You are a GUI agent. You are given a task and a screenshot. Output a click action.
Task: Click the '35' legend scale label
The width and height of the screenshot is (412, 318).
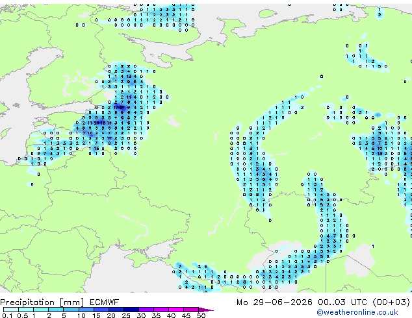click(156, 315)
